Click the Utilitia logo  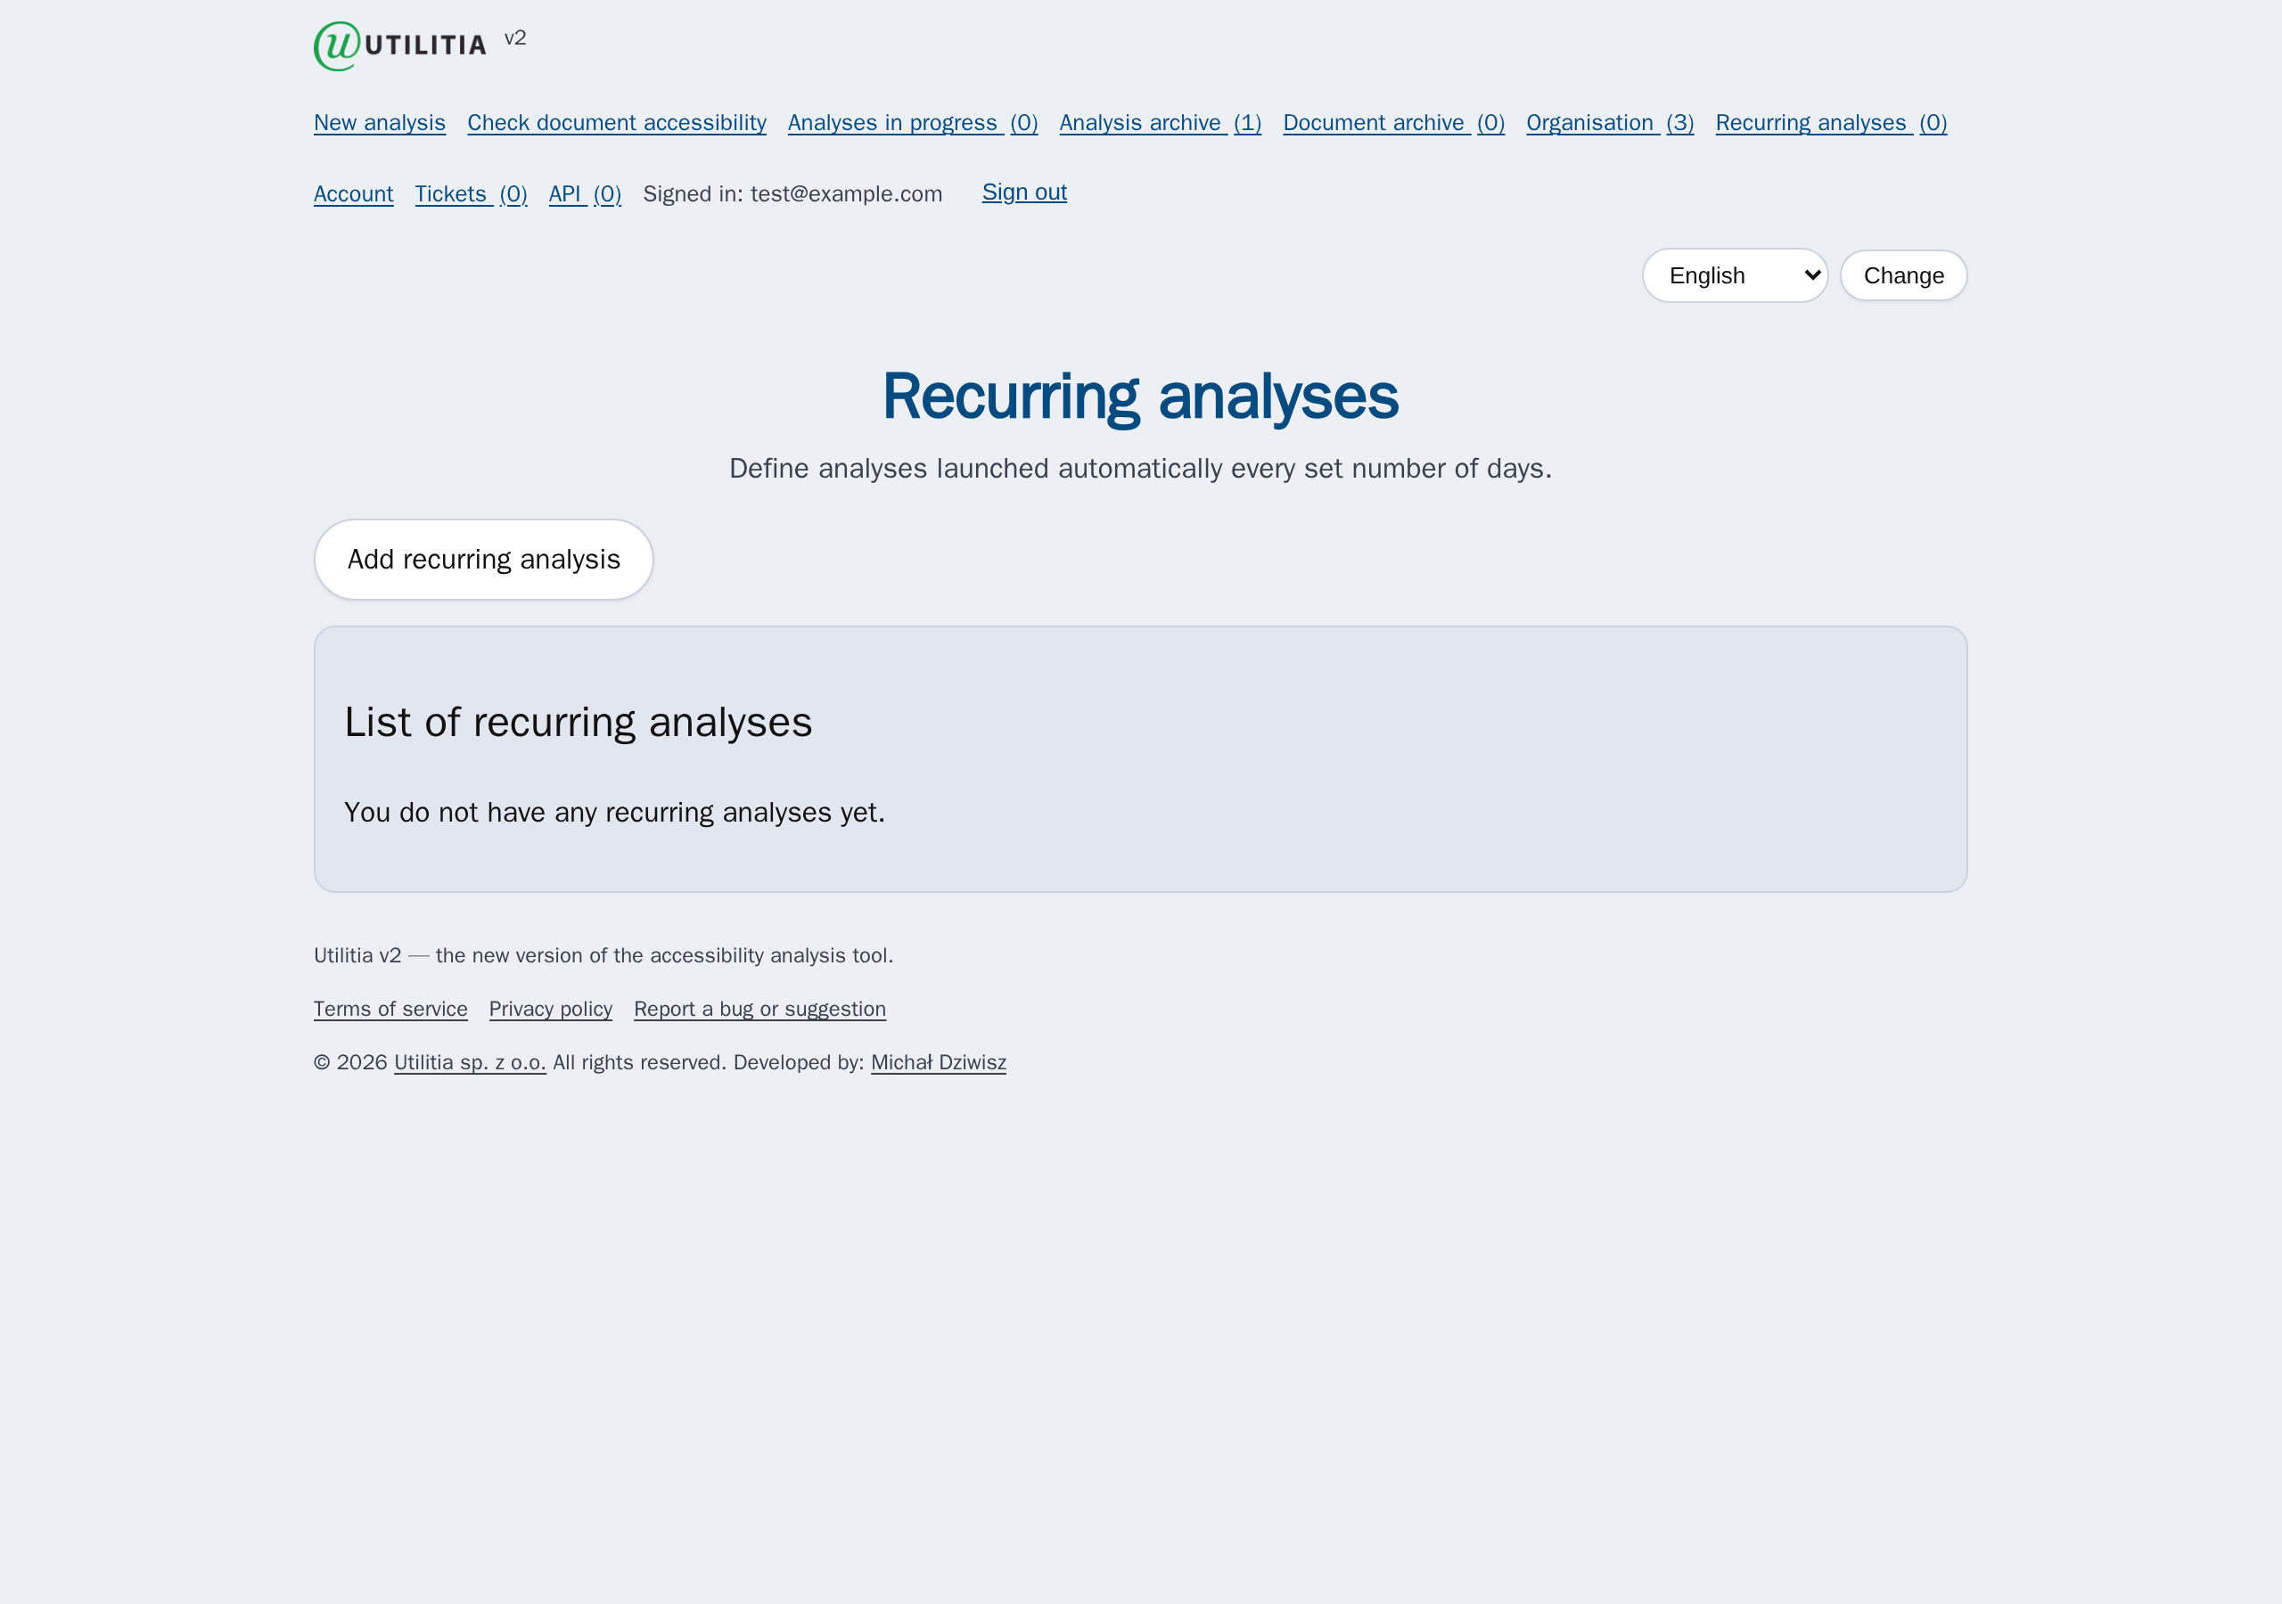click(399, 45)
